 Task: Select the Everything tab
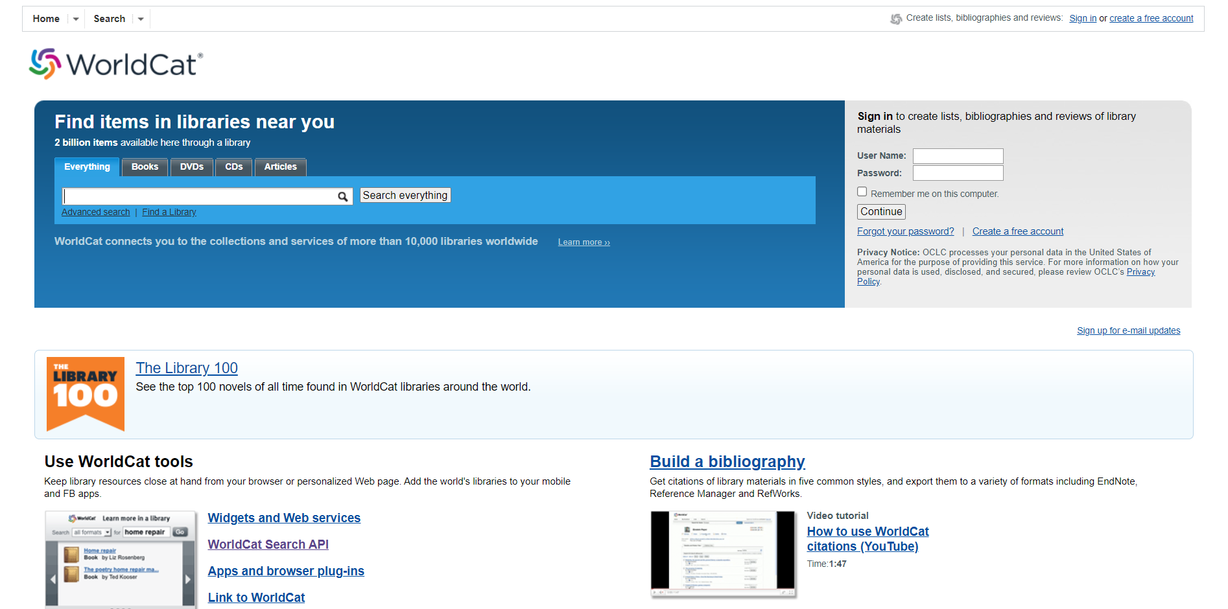pos(87,167)
